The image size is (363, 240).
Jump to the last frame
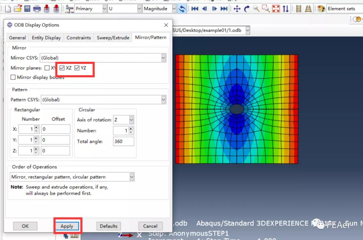click(x=224, y=9)
